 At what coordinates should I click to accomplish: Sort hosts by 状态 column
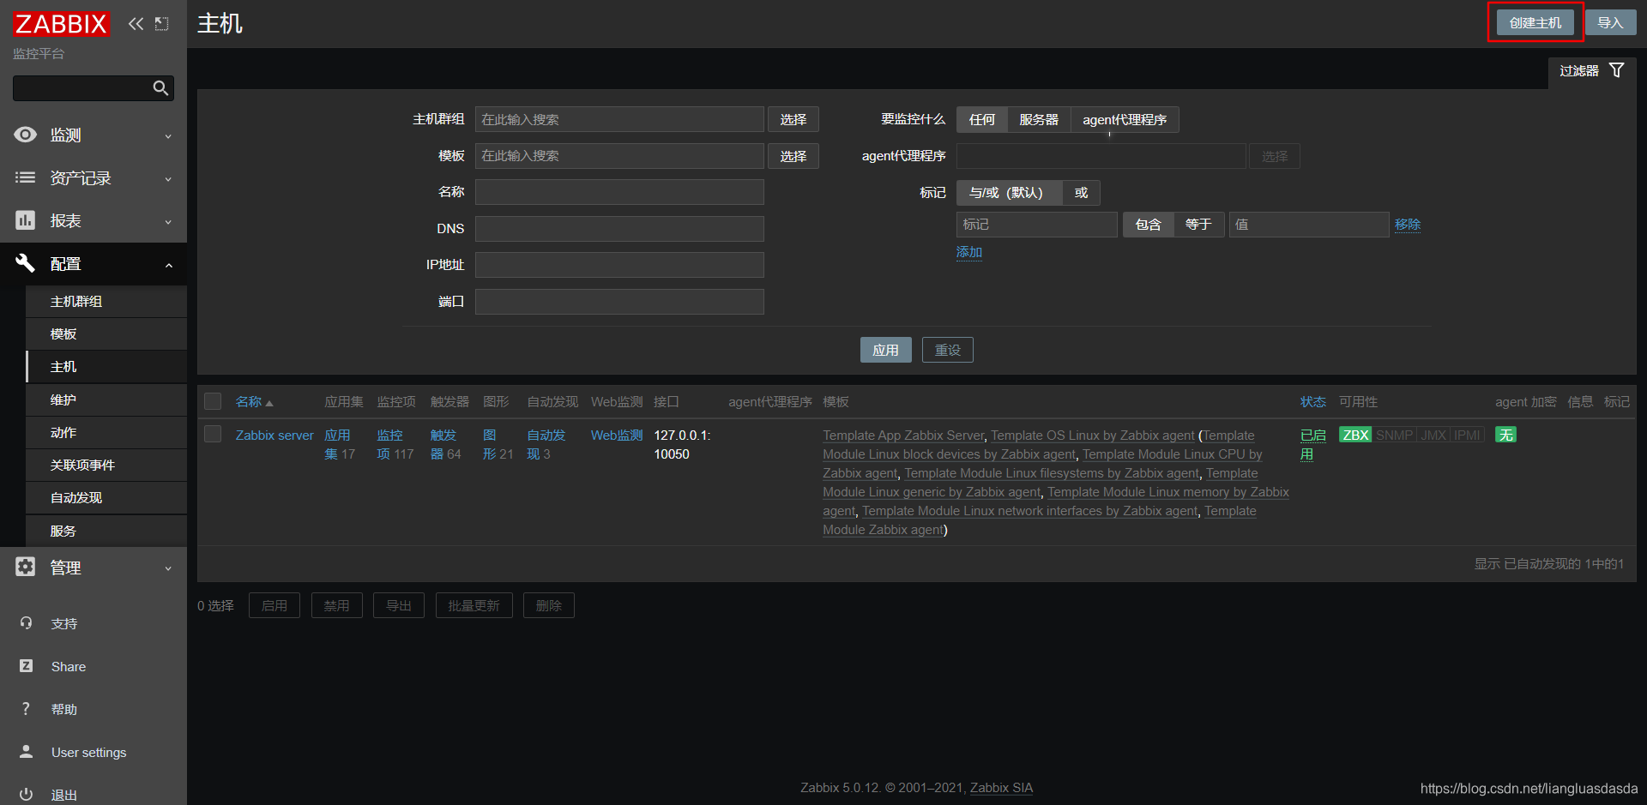pyautogui.click(x=1312, y=402)
